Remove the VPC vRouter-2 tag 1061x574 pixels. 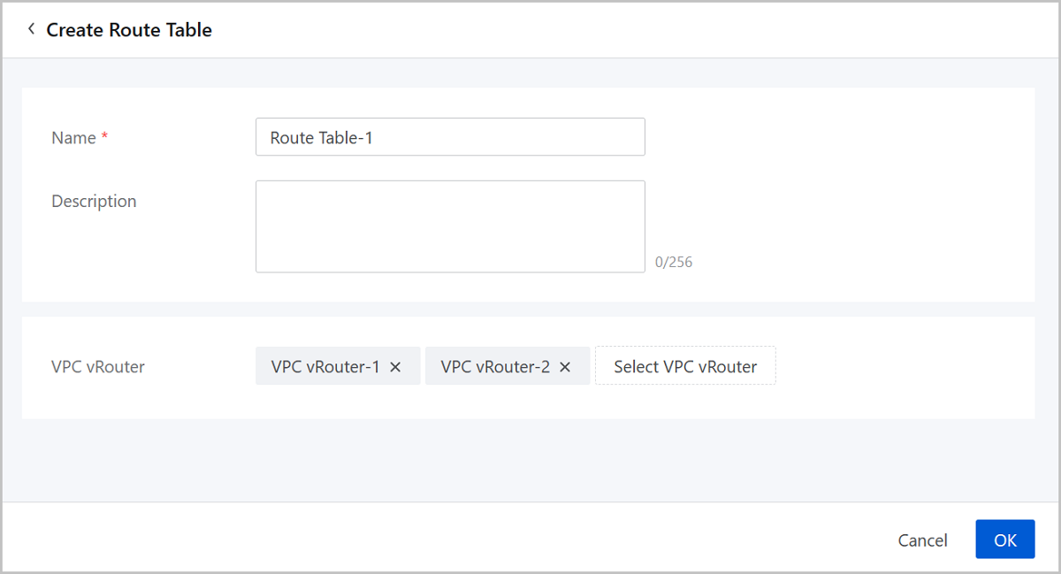click(x=565, y=367)
